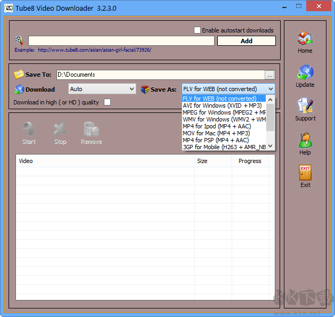Choose MPEG for Windows format
The image size is (335, 317).
224,112
